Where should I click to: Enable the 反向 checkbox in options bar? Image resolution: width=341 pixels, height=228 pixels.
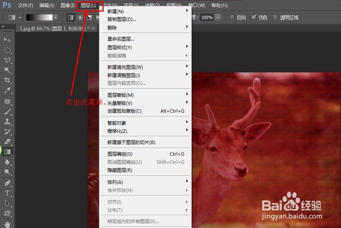coord(231,17)
